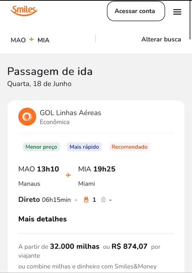Click the page scrollbar on the right edge
Screen dimensions: 192x273
click(190, 20)
